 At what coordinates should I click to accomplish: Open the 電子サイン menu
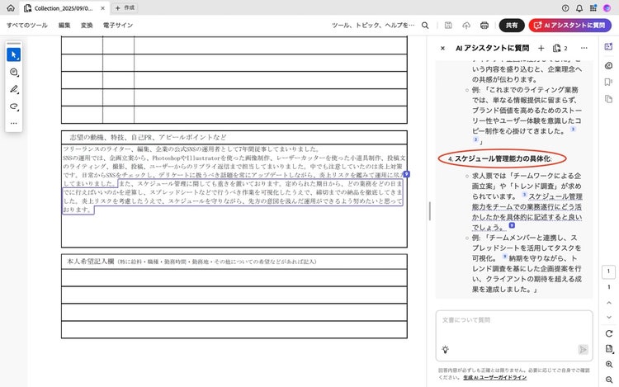pyautogui.click(x=118, y=26)
